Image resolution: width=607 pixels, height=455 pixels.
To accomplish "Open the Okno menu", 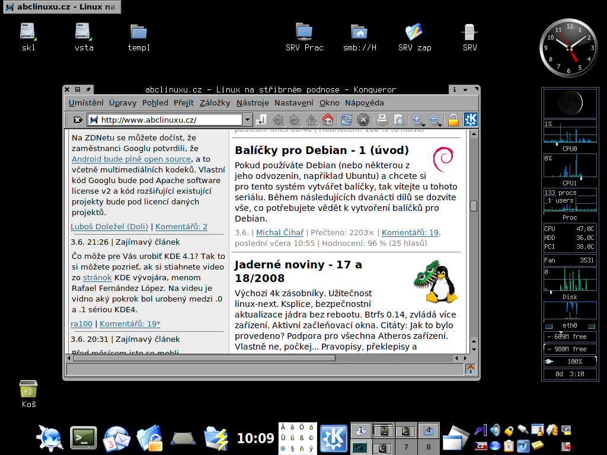I will tap(330, 103).
